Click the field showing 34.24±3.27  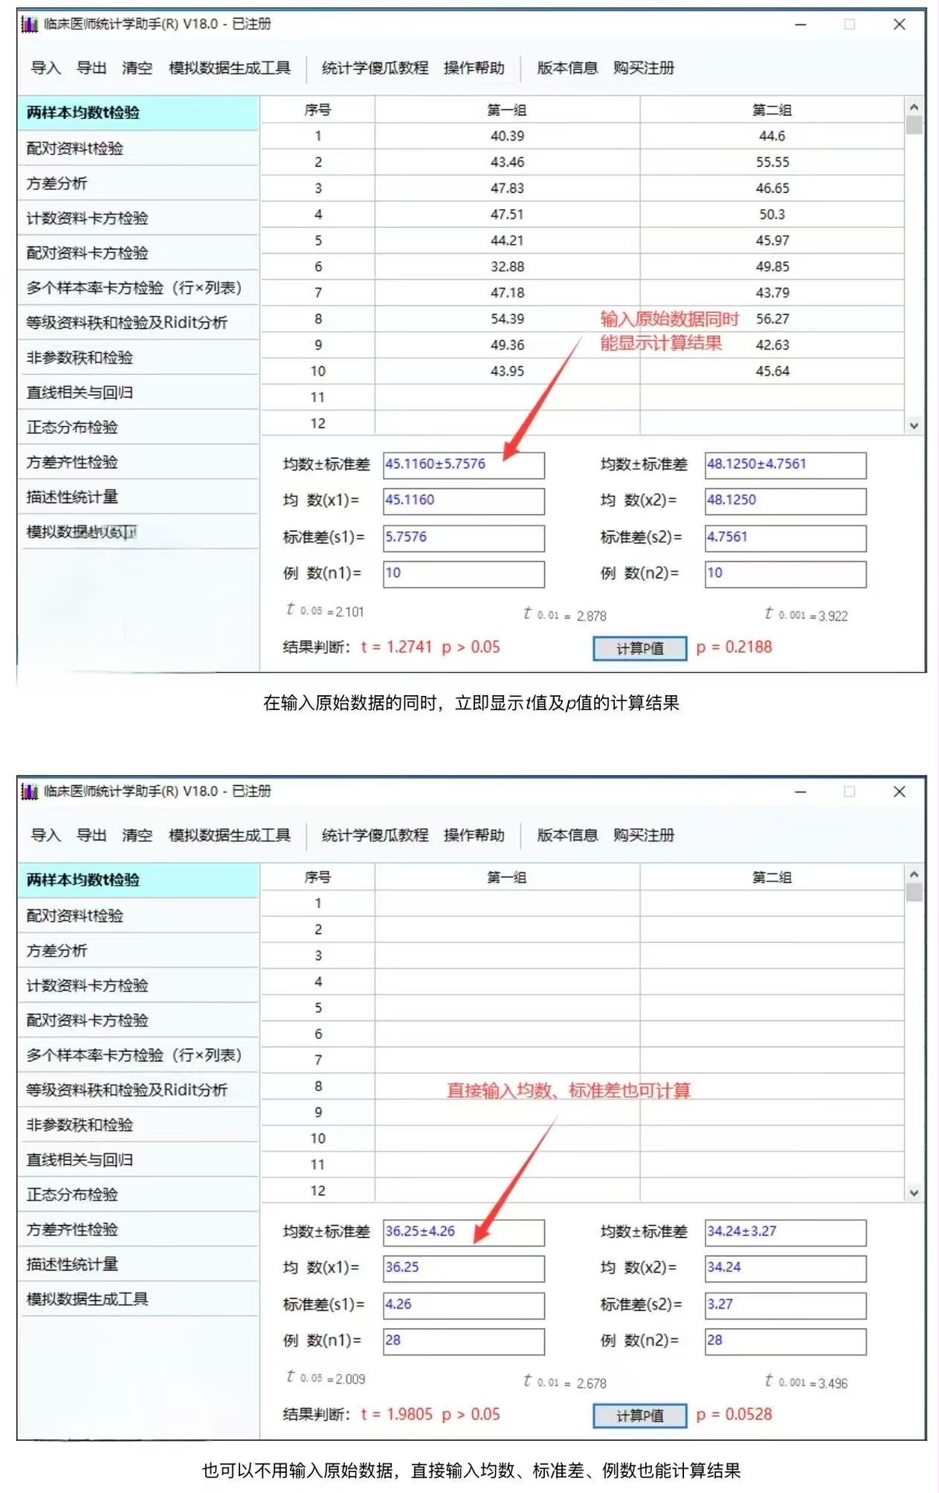pyautogui.click(x=785, y=1233)
